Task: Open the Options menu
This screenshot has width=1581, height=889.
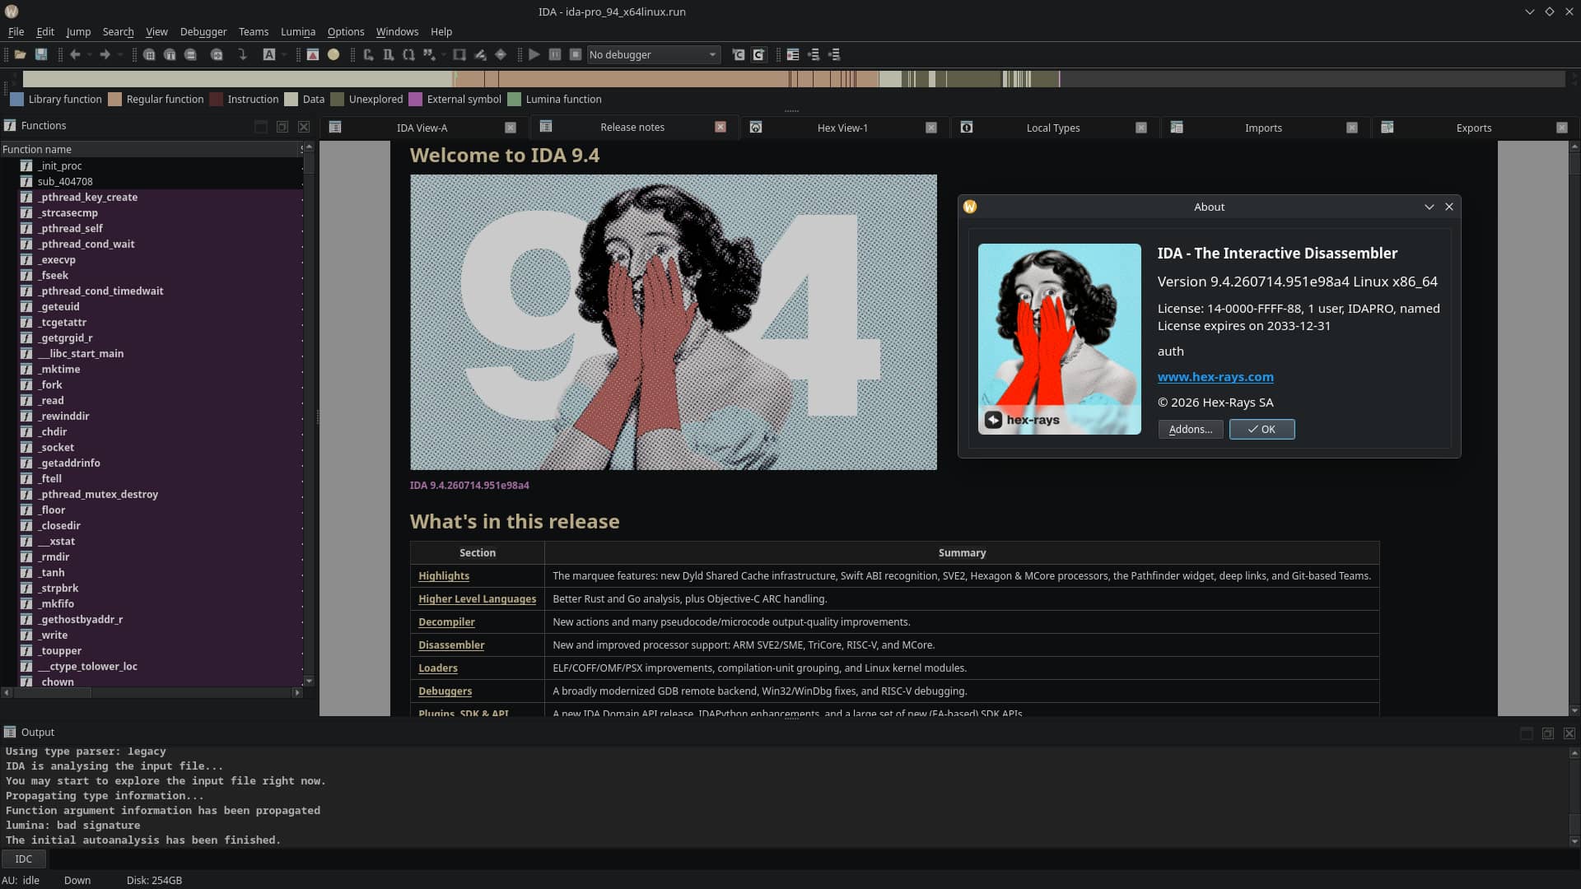Action: click(346, 31)
